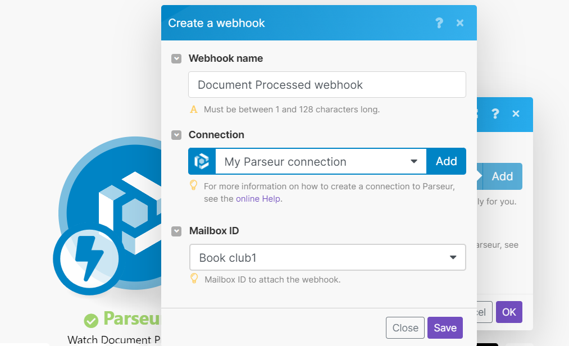Click the Parseur logo inside the connection field
This screenshot has height=346, width=569.
[202, 161]
